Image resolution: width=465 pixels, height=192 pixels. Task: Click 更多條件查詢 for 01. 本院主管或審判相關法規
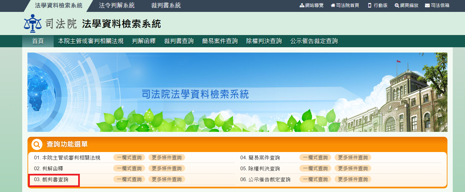167,158
